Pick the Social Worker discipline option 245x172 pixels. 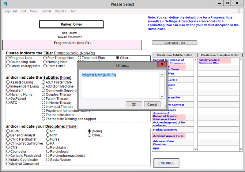pyautogui.click(x=48, y=160)
